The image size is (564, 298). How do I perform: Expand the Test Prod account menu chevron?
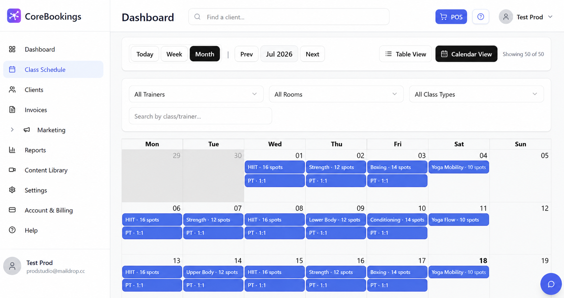(x=550, y=17)
